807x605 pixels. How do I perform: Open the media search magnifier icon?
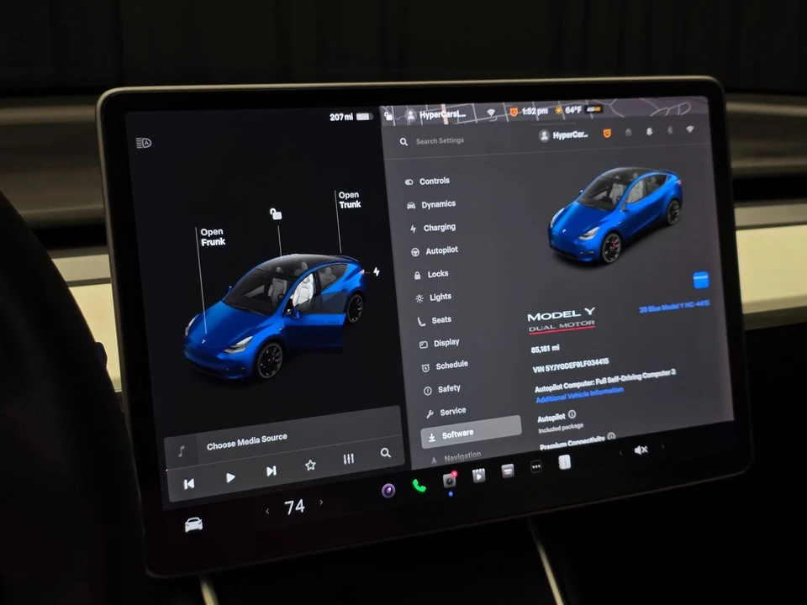tap(386, 453)
